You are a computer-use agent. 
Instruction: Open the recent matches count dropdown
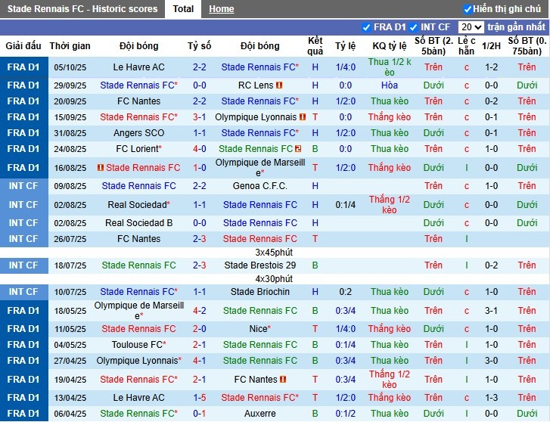(471, 27)
